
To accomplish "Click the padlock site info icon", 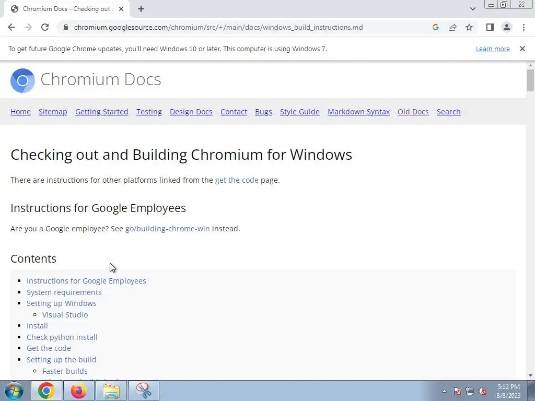I will point(66,27).
